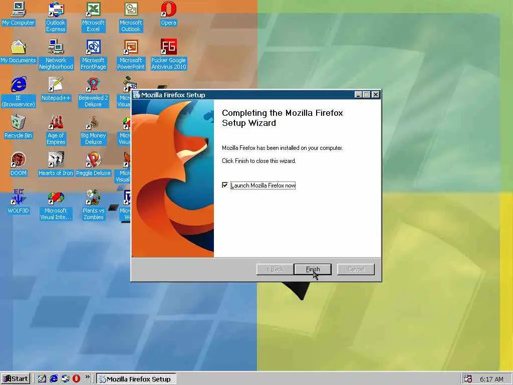Select the Plants vs Zombies shortcut

coord(93,205)
